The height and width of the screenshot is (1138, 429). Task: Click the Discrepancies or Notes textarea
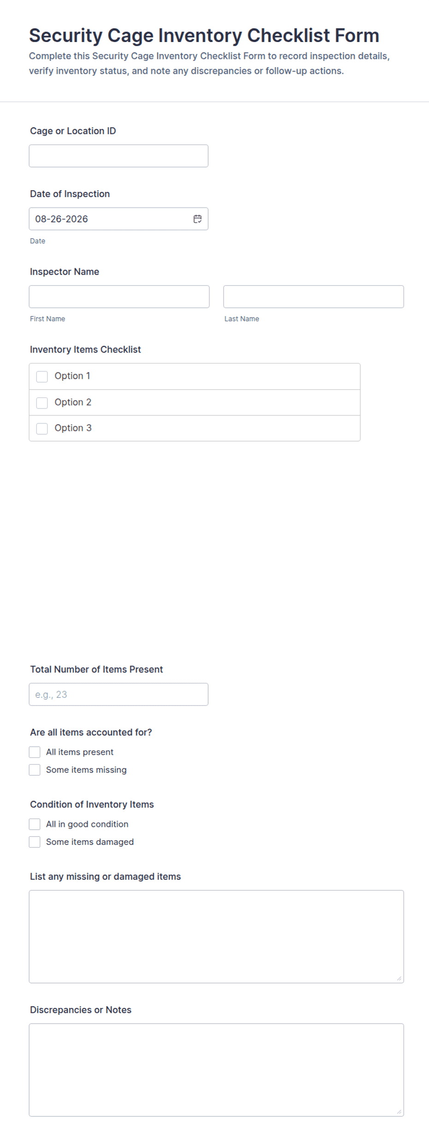coord(216,1070)
